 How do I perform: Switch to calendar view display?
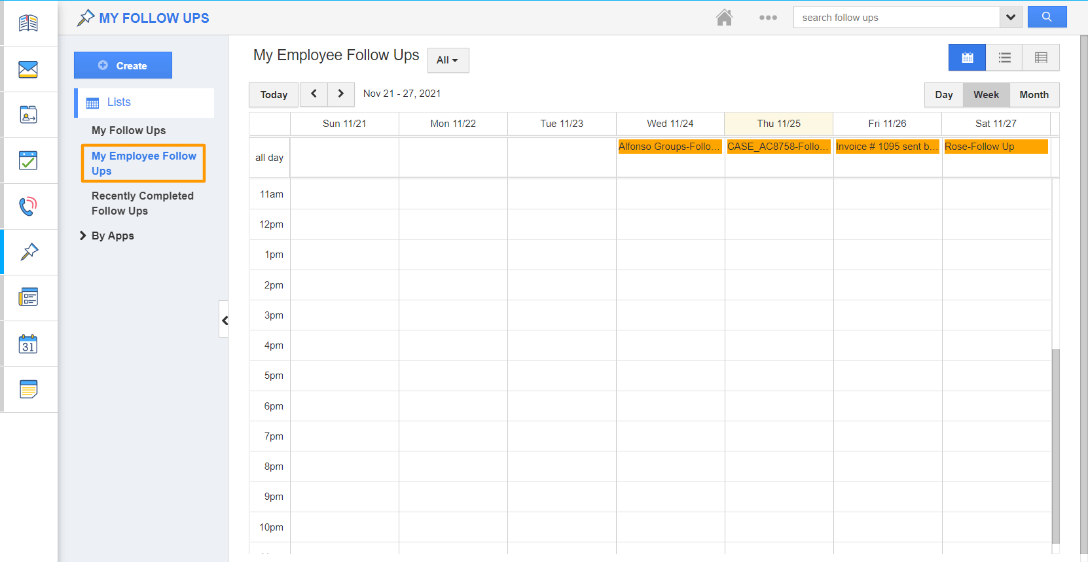pos(967,58)
